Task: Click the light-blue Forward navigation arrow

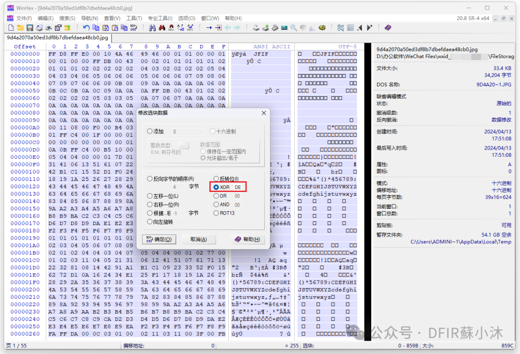Action: [237, 28]
